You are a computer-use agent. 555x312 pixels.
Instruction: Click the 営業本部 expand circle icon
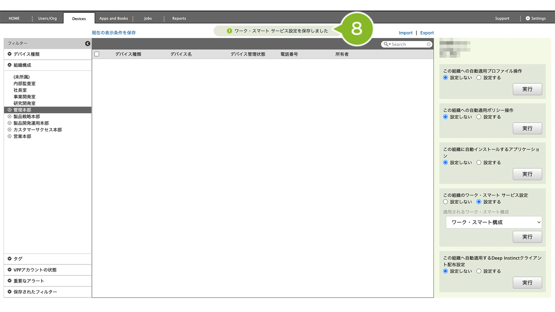pyautogui.click(x=10, y=136)
